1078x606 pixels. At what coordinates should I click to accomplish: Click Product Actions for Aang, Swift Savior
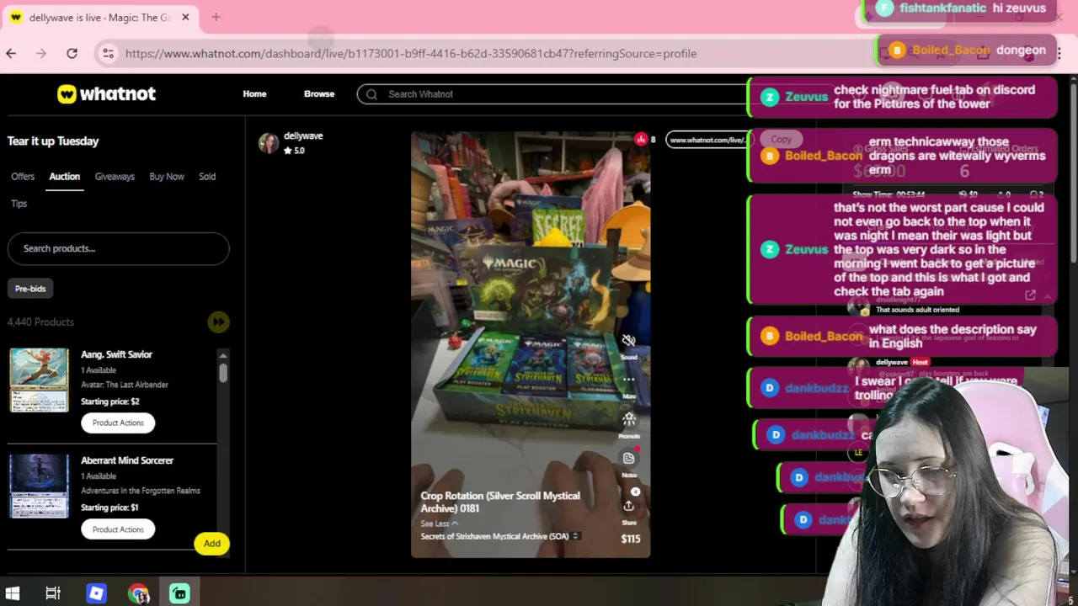point(118,423)
